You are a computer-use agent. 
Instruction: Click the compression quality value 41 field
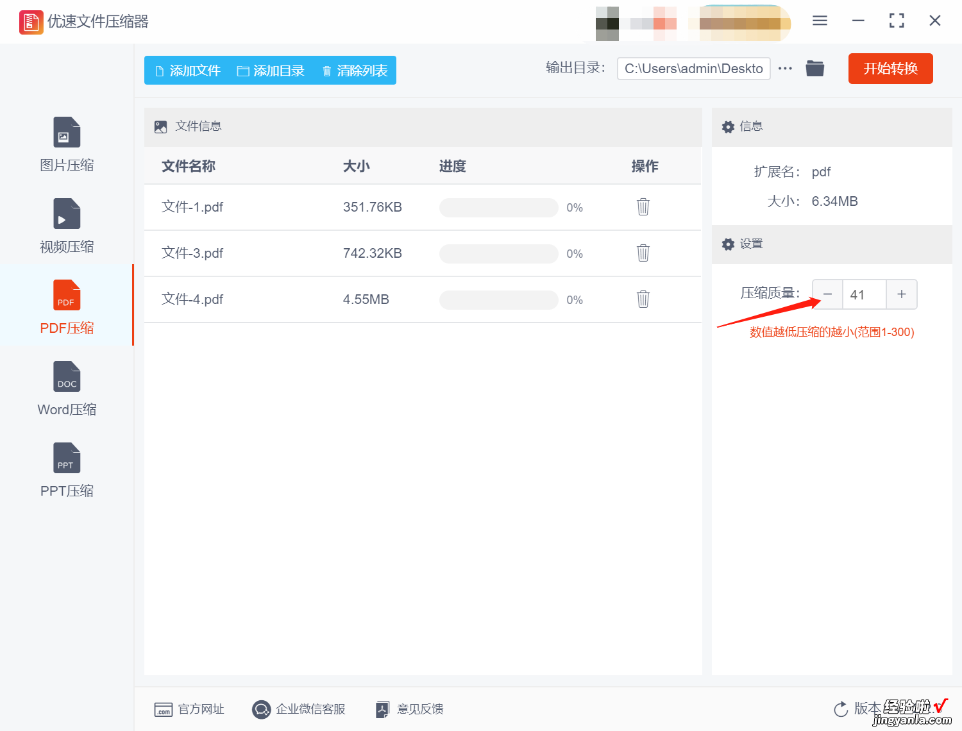tap(865, 294)
